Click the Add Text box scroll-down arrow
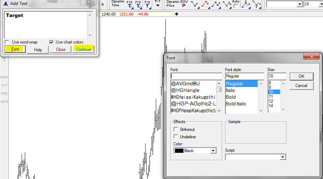This screenshot has width=323, height=179. pyautogui.click(x=90, y=35)
